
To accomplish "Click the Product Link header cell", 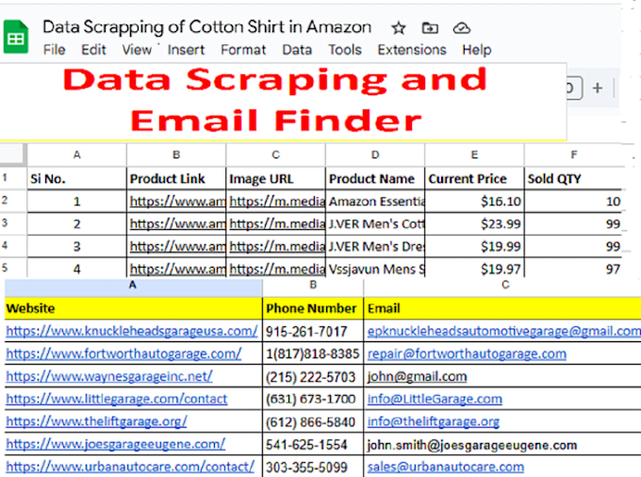I will click(x=176, y=178).
